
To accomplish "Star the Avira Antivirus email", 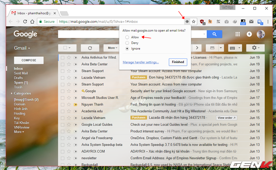I will (x=69, y=58).
